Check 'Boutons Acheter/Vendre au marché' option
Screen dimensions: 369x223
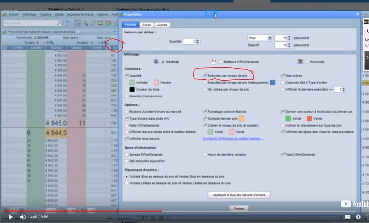[127, 112]
